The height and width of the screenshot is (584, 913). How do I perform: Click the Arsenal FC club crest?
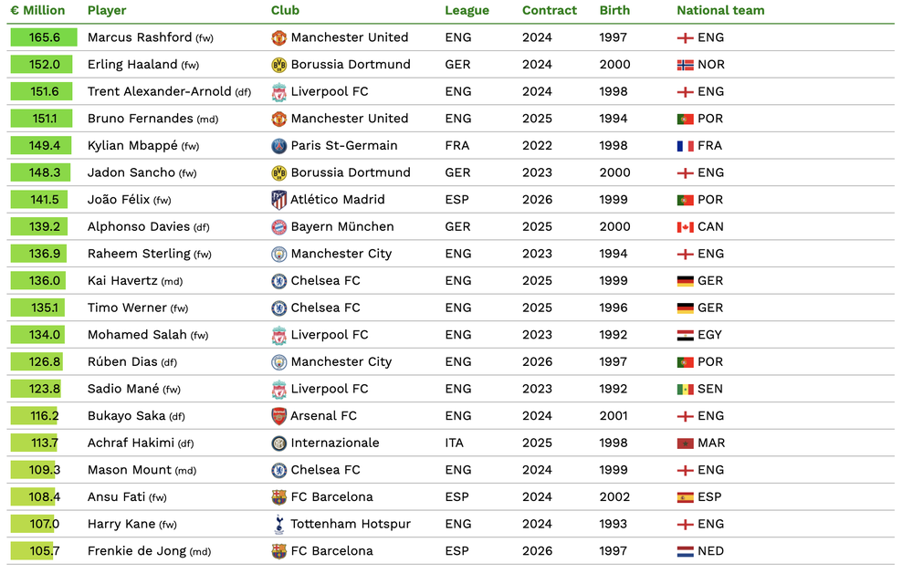click(278, 416)
